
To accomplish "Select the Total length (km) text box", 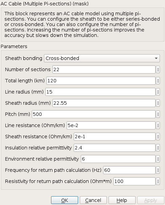I will pyautogui.click(x=101, y=81).
